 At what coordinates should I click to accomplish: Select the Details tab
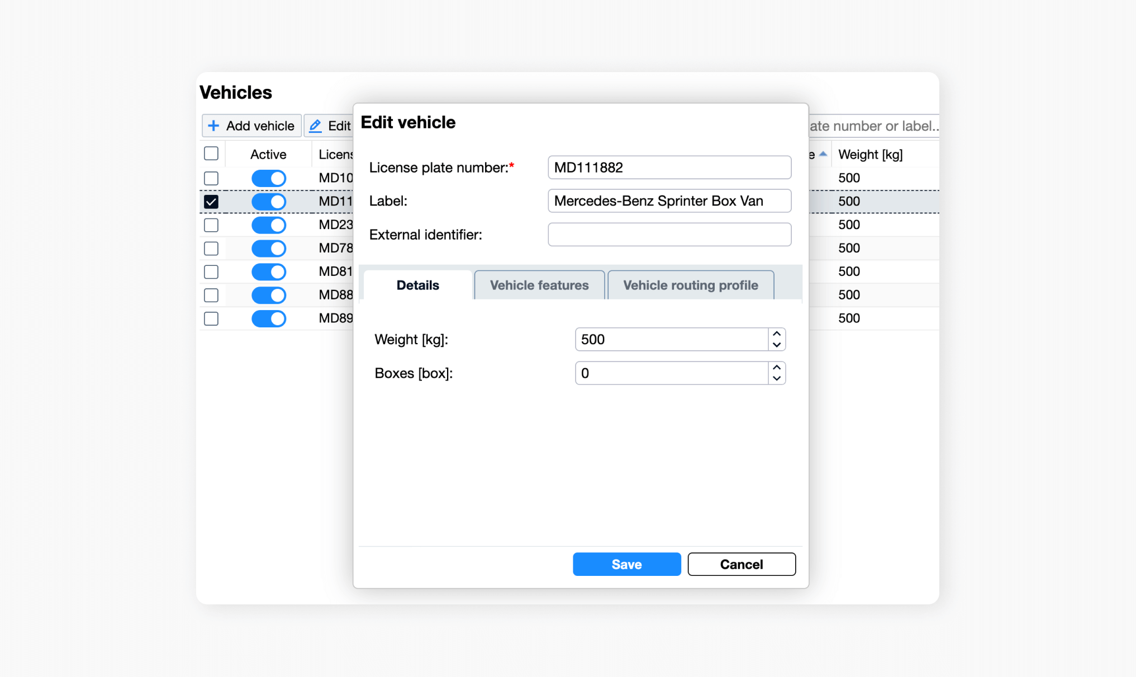pyautogui.click(x=417, y=285)
